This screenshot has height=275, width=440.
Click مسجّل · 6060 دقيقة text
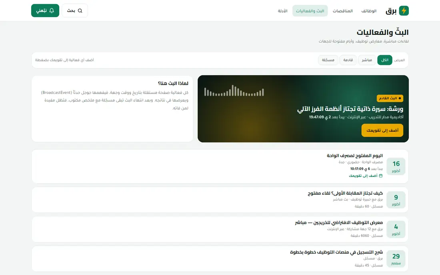click(366, 236)
